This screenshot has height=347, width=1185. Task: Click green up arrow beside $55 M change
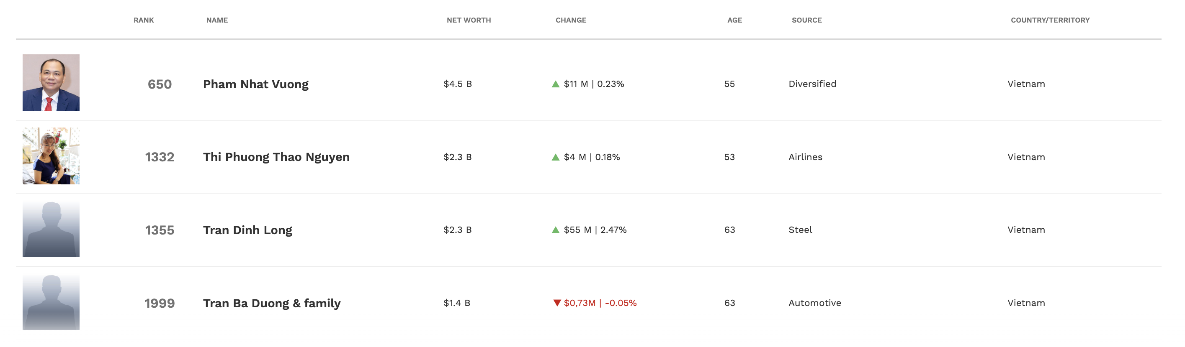click(x=555, y=230)
